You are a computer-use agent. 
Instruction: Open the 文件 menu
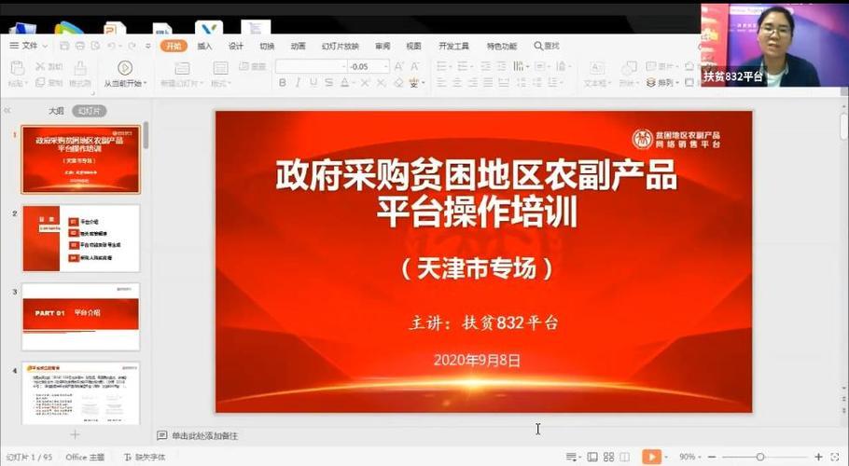pyautogui.click(x=29, y=46)
